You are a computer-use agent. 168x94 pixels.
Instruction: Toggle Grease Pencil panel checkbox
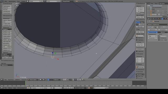[x=138, y=20]
